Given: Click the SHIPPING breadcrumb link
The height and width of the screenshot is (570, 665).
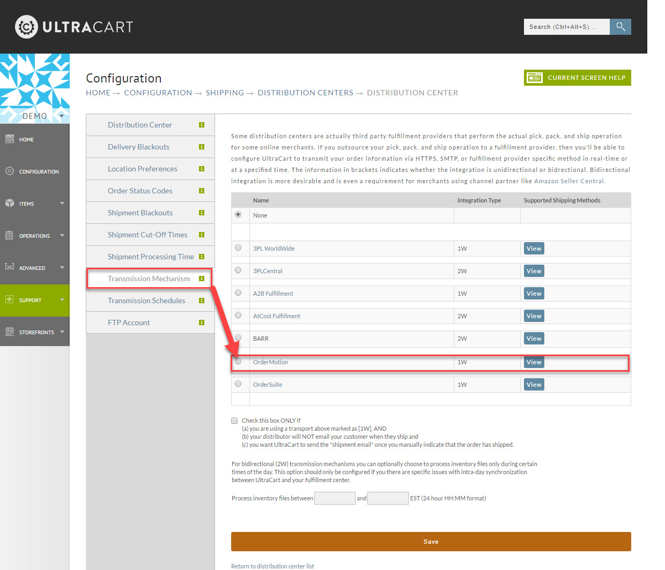Looking at the screenshot, I should pyautogui.click(x=225, y=93).
